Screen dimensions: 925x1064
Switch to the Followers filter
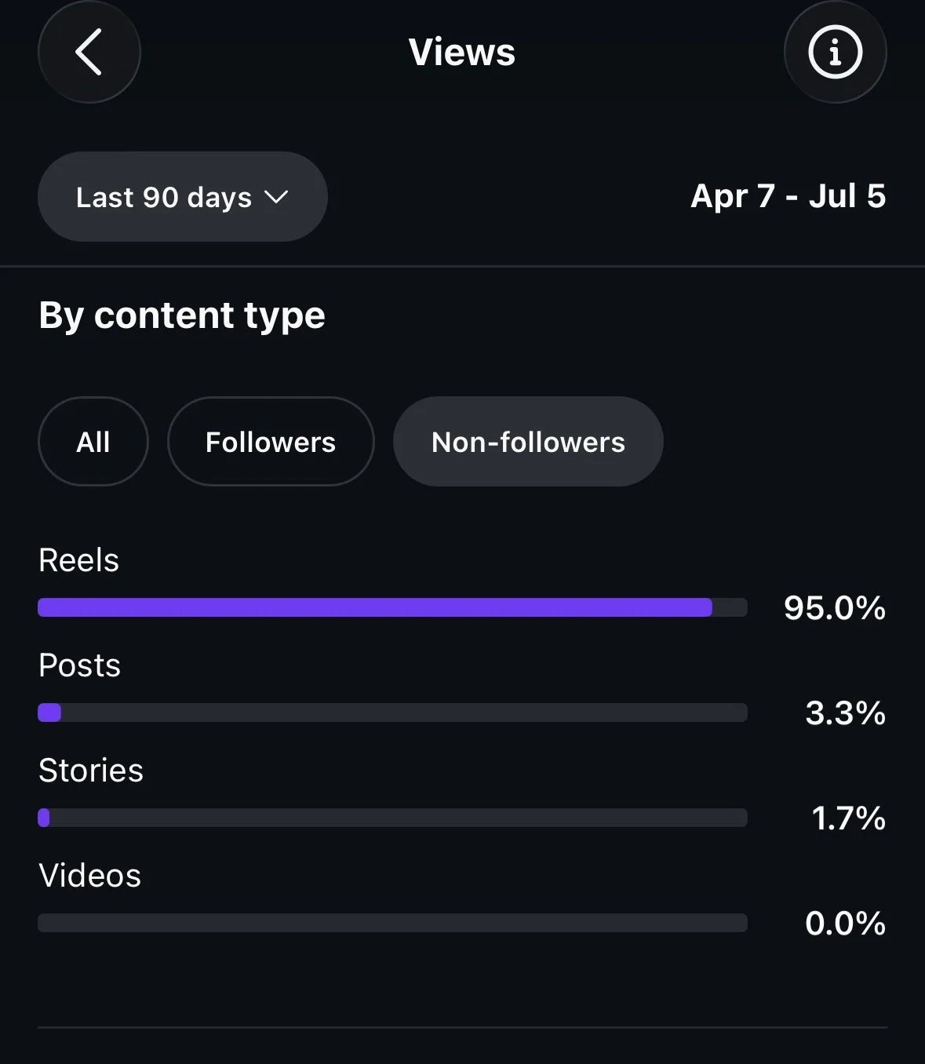[271, 442]
